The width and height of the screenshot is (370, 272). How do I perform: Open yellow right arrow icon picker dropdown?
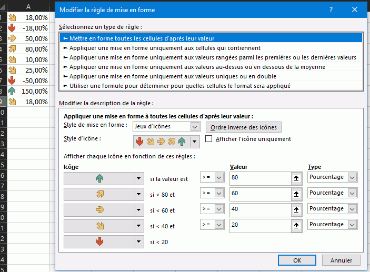(139, 210)
